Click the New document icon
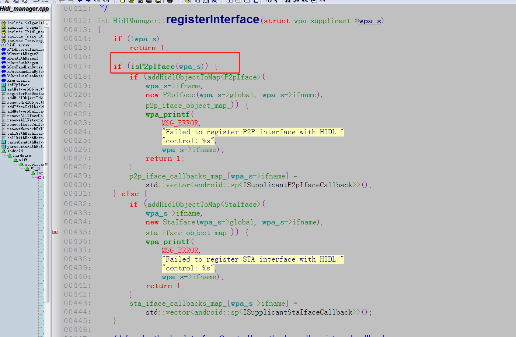The height and width of the screenshot is (337, 516). click(x=122, y=2)
